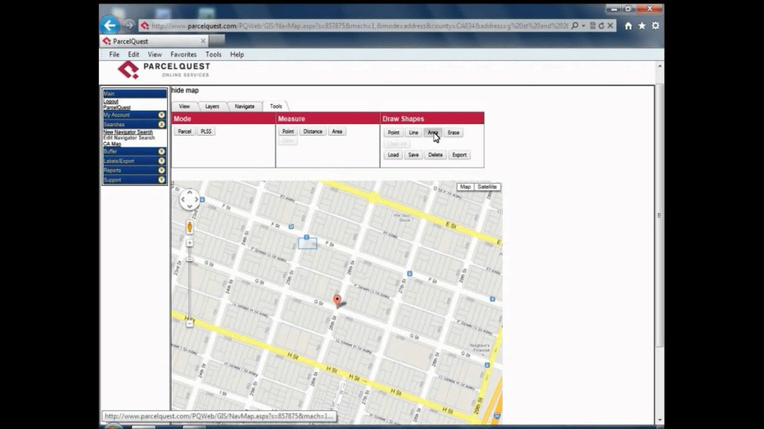Image resolution: width=764 pixels, height=429 pixels.
Task: Click Draw Shapes Area button
Action: 433,133
